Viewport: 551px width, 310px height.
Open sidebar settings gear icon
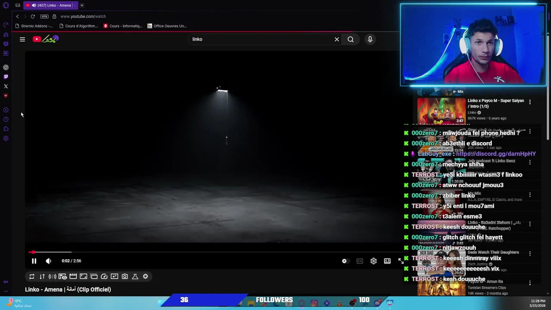click(x=6, y=138)
